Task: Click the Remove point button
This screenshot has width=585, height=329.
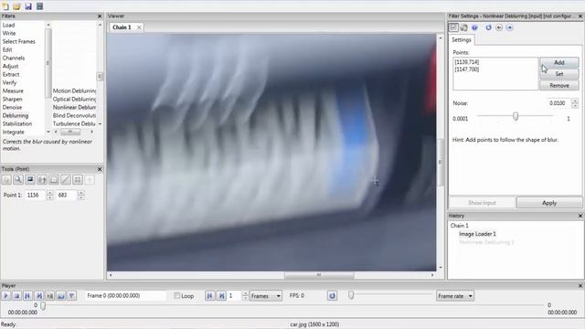Action: pos(558,85)
